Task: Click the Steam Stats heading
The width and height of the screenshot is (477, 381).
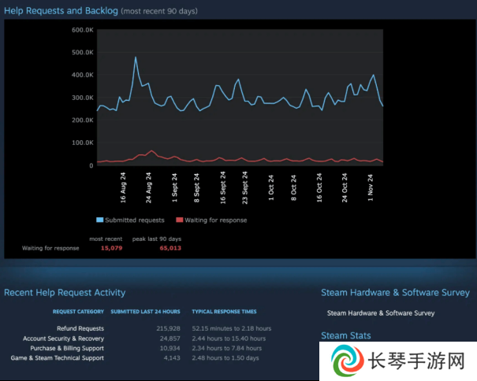Action: tap(346, 335)
